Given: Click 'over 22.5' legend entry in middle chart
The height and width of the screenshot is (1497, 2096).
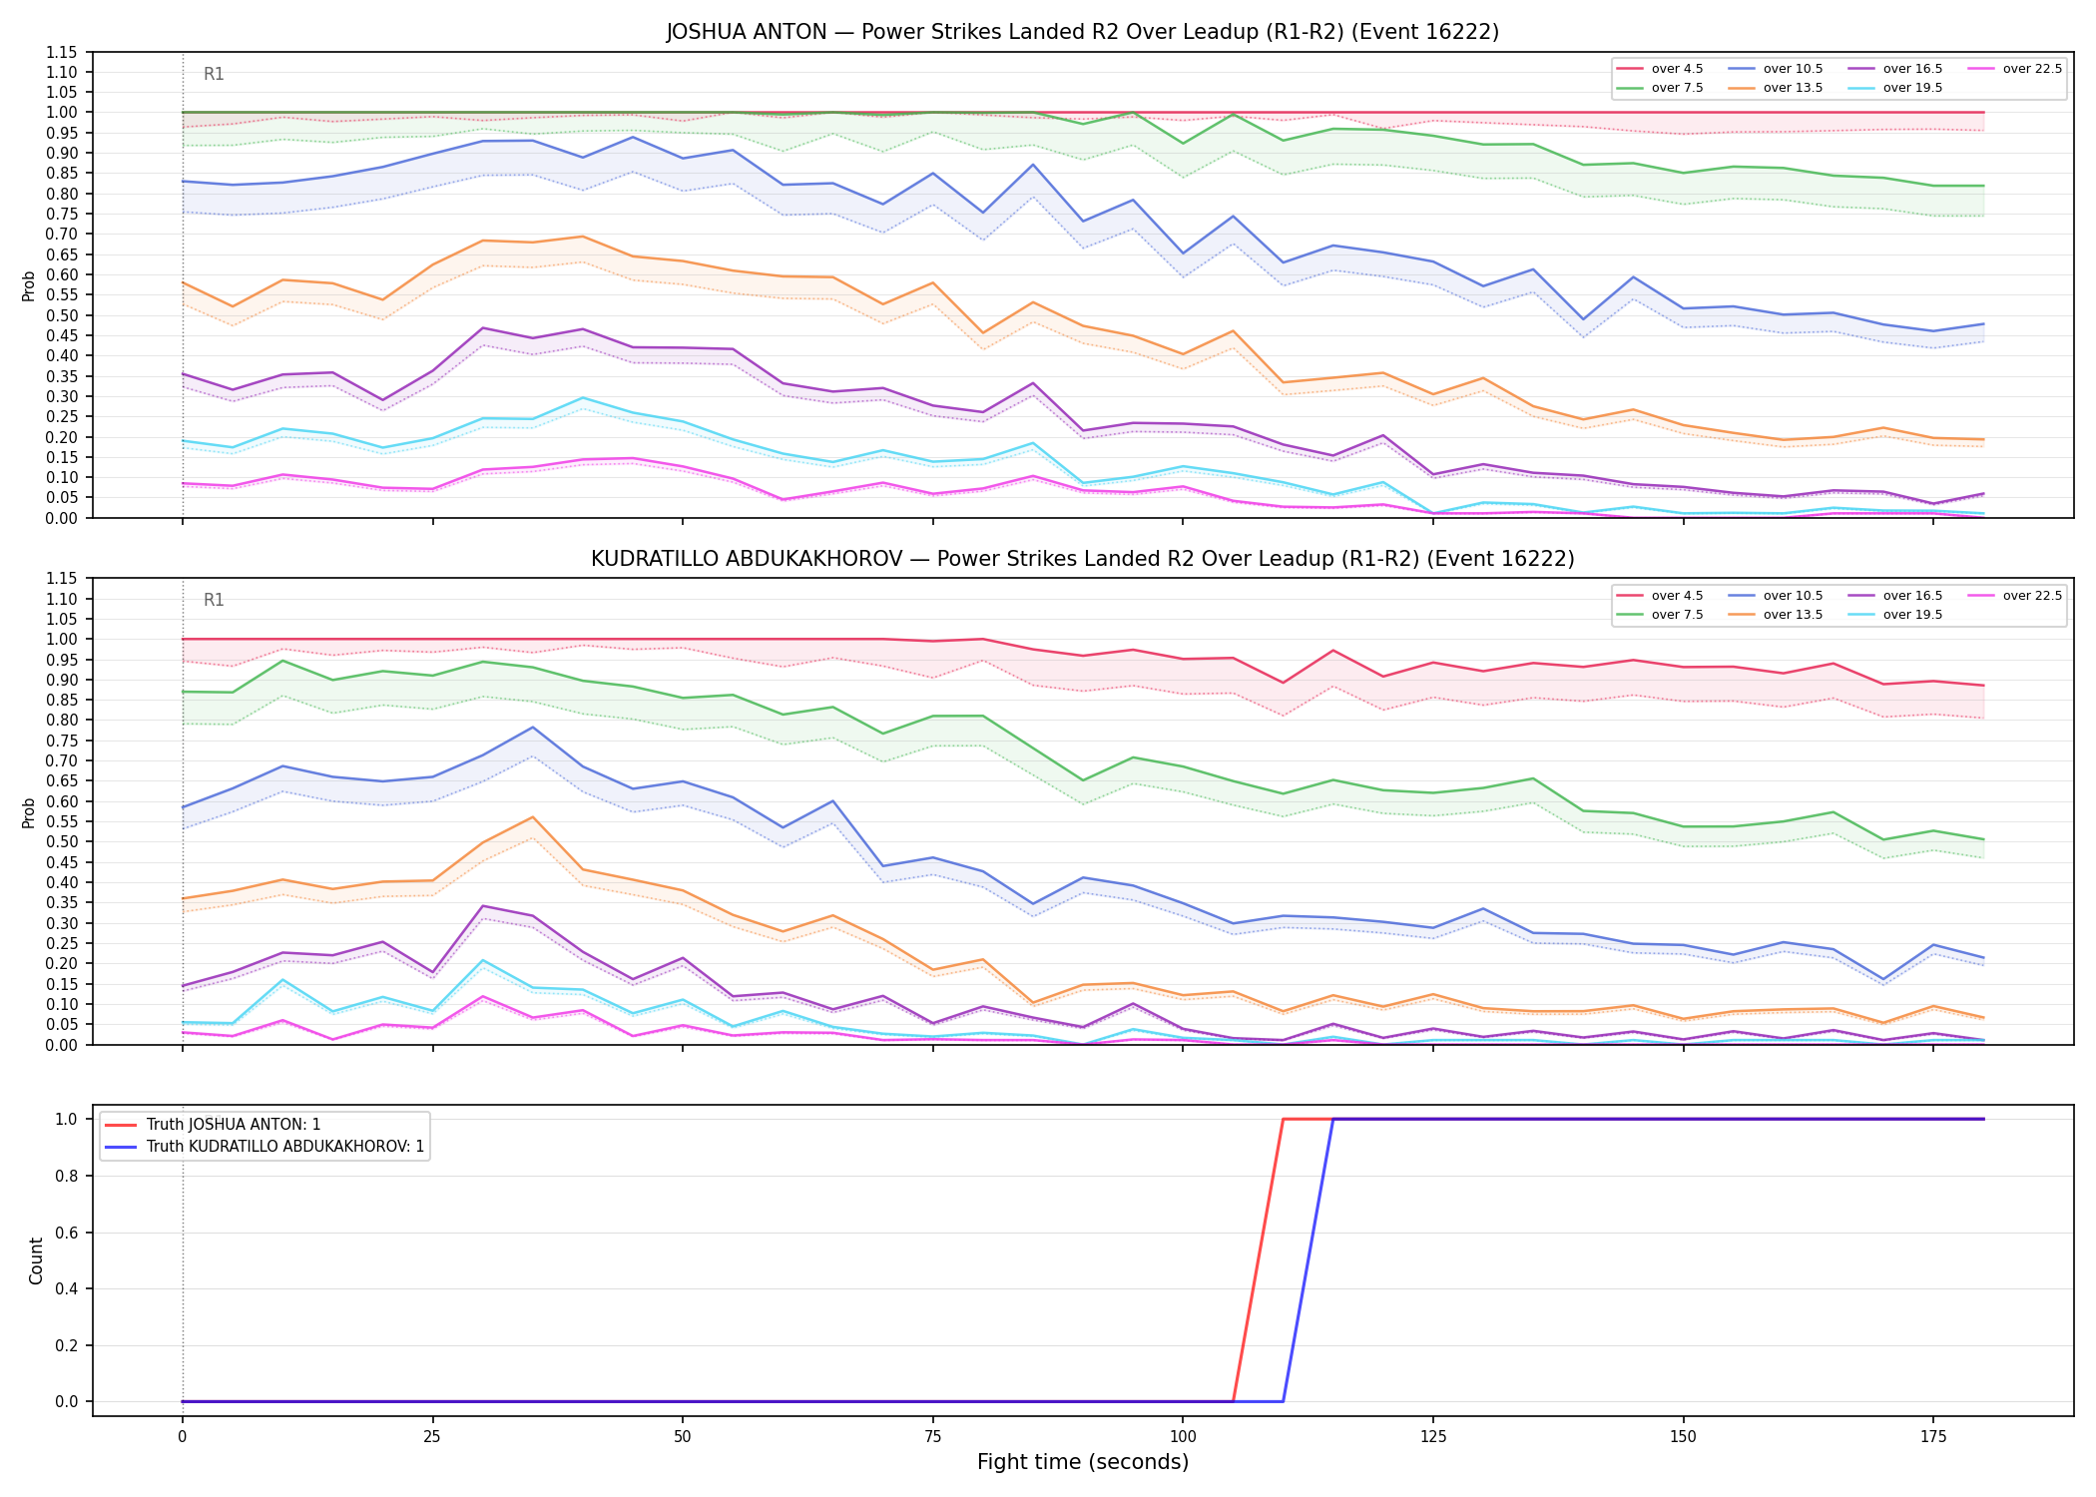Looking at the screenshot, I should click(x=2015, y=596).
